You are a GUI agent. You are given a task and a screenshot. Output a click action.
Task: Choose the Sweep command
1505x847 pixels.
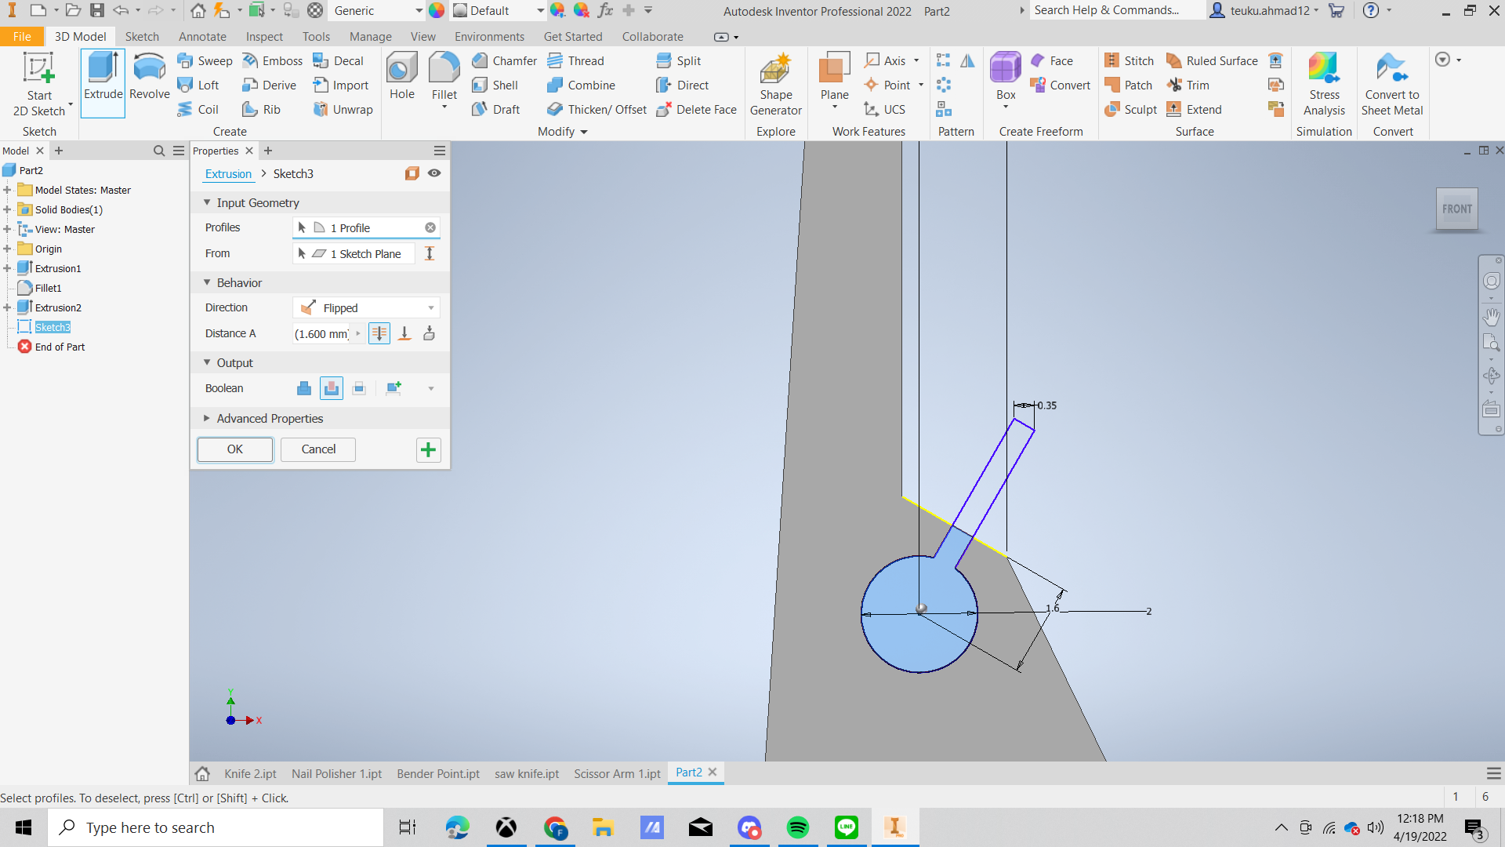[205, 60]
